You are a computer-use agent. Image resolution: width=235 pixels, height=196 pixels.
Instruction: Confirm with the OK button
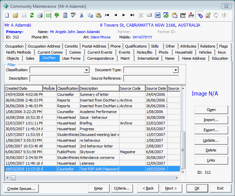(197, 188)
